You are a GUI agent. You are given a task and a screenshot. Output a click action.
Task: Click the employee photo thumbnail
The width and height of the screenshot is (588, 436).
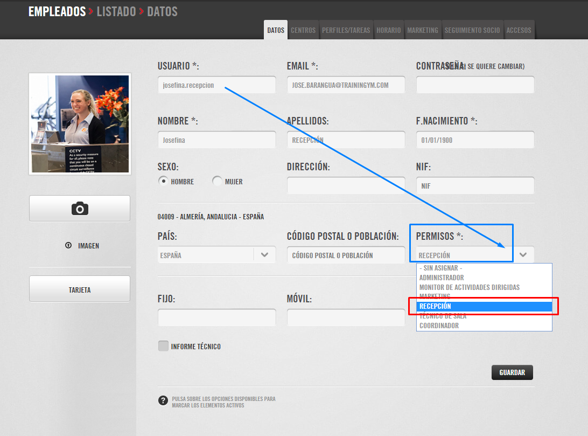click(80, 124)
